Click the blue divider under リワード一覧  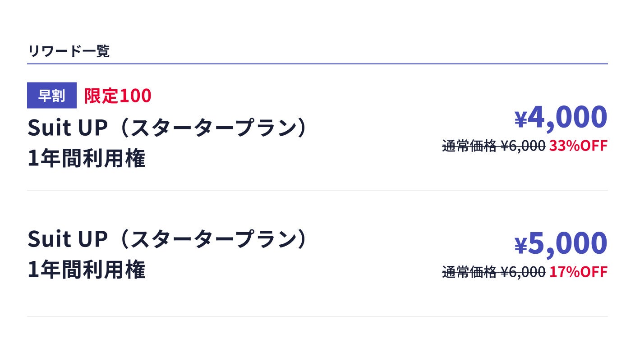click(317, 64)
